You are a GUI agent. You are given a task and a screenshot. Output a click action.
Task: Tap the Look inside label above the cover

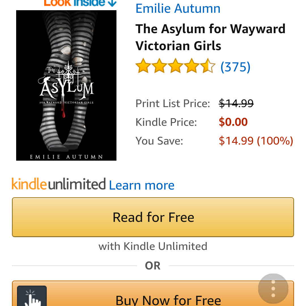tap(75, 3)
